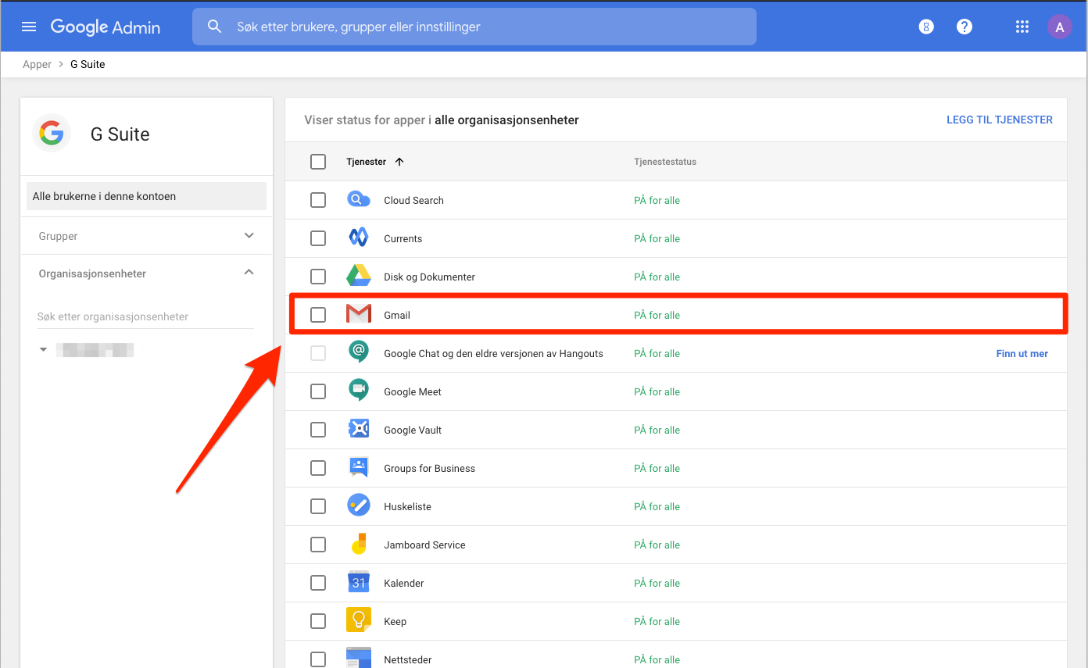The image size is (1088, 668).
Task: Click the Huskeliste tasks icon
Action: tap(358, 506)
